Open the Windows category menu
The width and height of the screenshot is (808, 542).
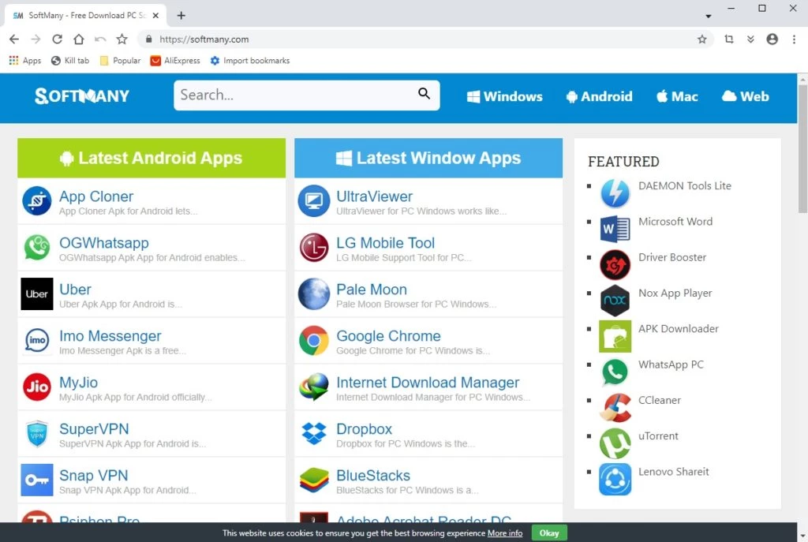(504, 96)
